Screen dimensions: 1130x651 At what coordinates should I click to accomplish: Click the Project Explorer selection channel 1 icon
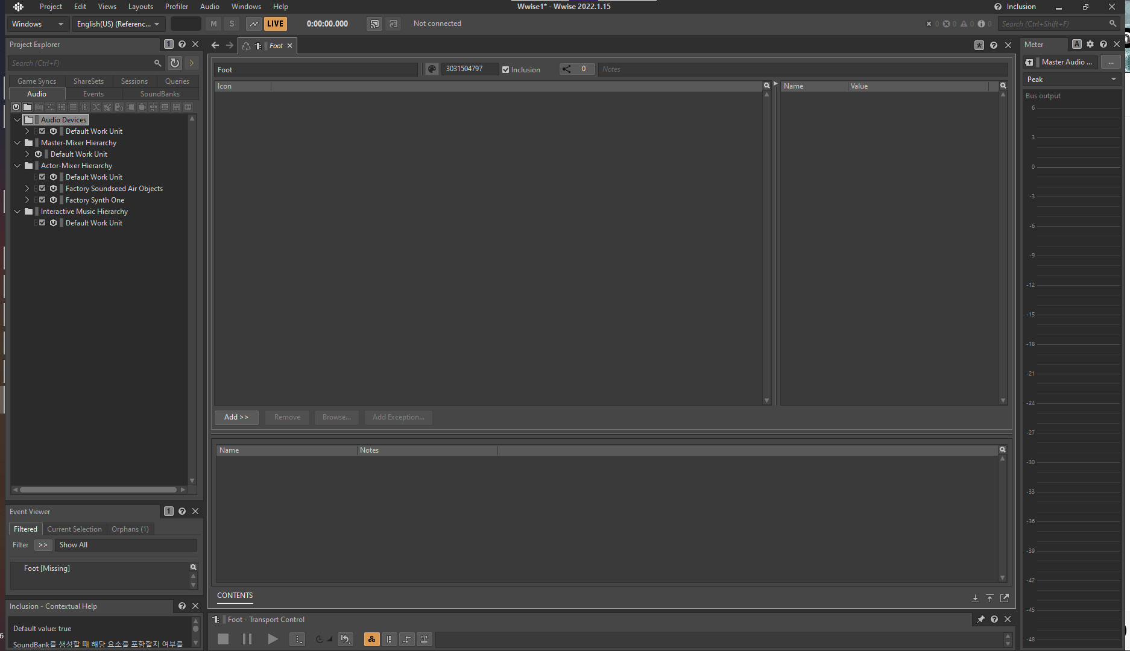168,44
